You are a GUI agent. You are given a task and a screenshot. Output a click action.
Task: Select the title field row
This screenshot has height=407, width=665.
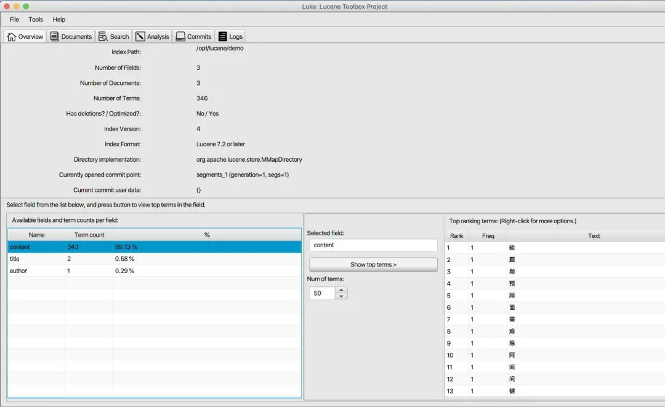click(x=155, y=259)
